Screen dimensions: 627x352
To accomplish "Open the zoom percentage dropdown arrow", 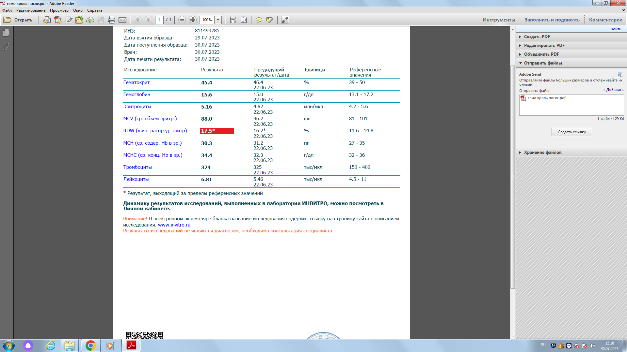I will coord(218,20).
